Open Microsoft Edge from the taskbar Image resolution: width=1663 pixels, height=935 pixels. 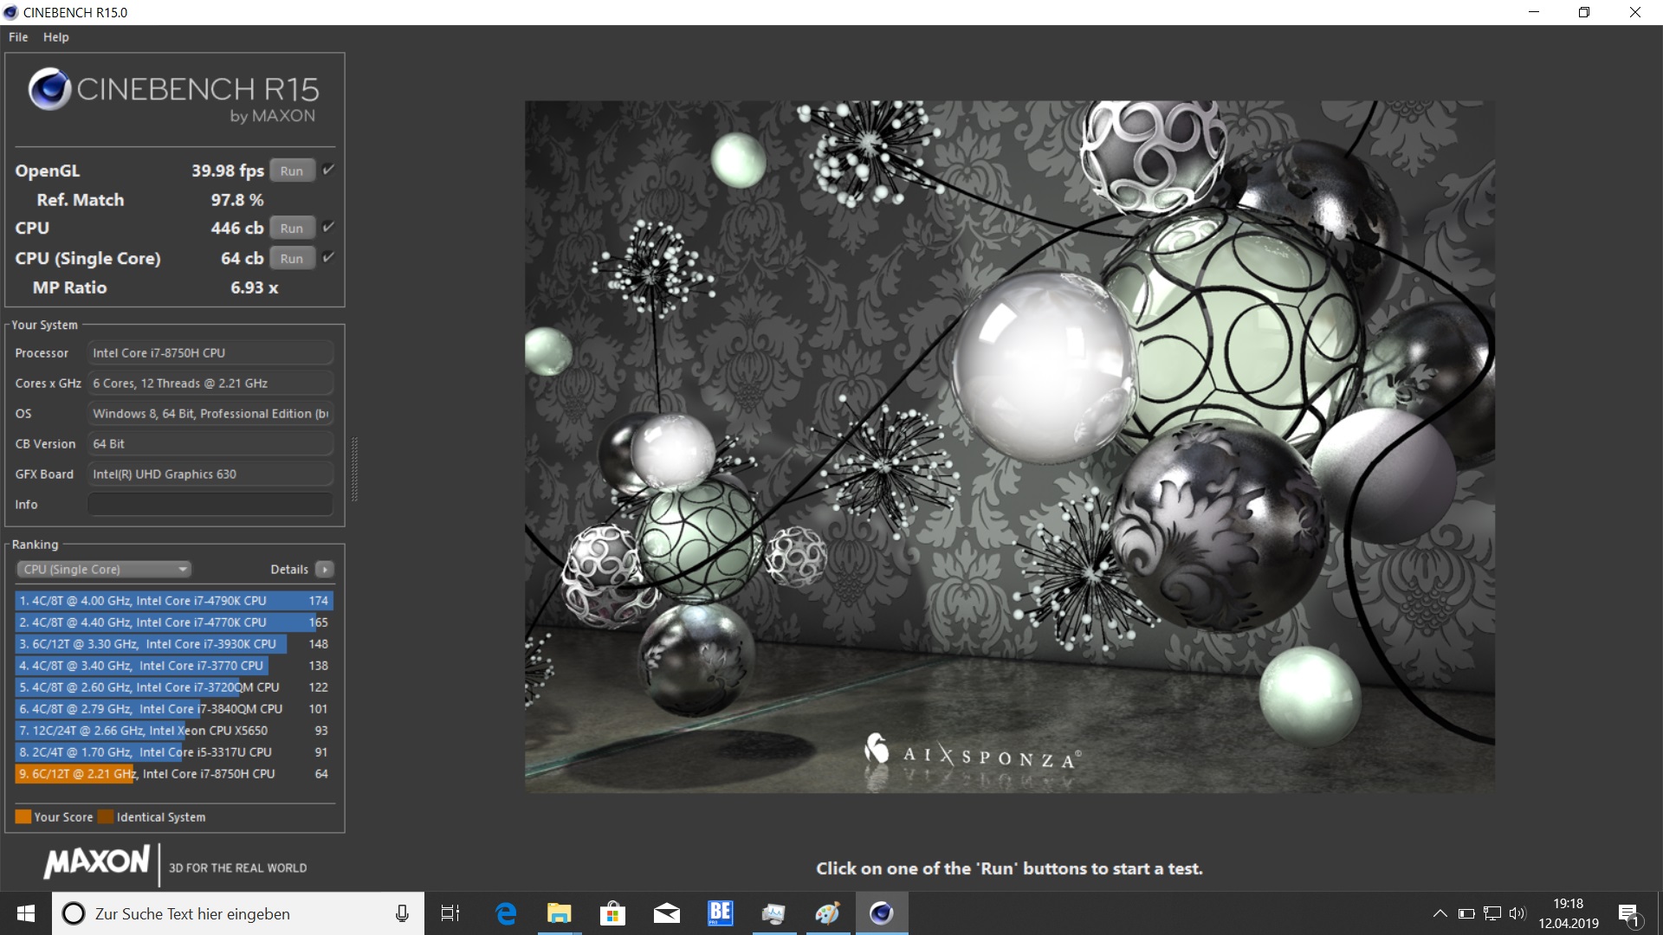point(506,913)
